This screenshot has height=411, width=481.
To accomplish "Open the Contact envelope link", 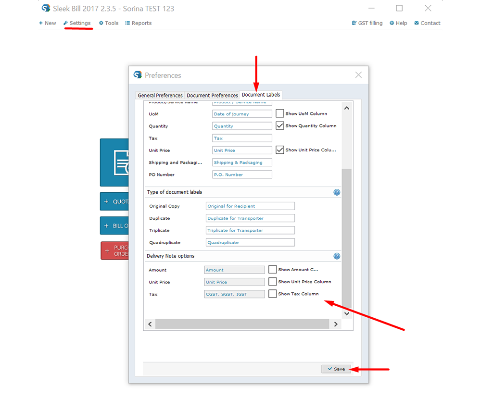I will pyautogui.click(x=427, y=23).
